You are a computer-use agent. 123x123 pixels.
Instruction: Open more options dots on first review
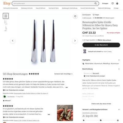coord(67,87)
